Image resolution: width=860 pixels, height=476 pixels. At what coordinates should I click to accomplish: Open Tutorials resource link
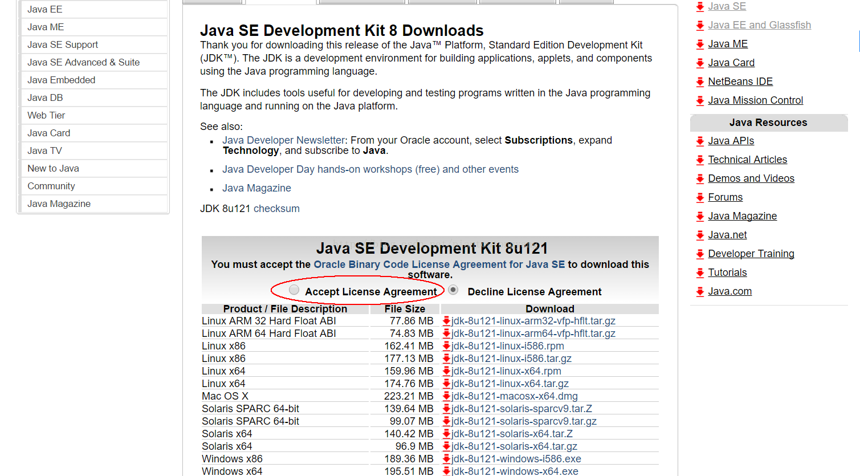pyautogui.click(x=727, y=272)
